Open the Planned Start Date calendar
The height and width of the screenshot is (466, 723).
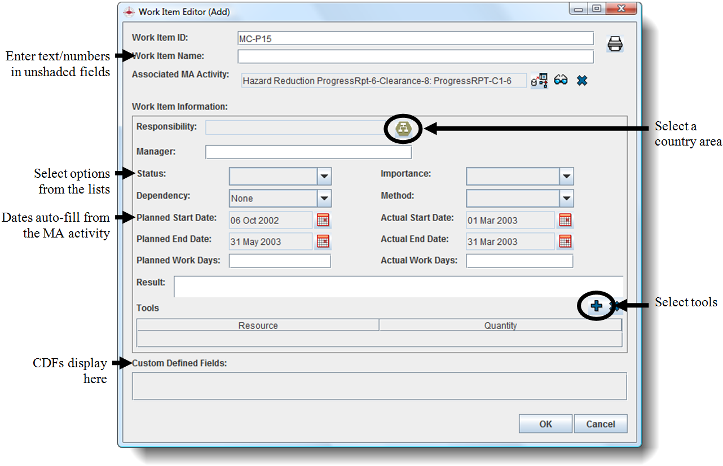pos(323,220)
